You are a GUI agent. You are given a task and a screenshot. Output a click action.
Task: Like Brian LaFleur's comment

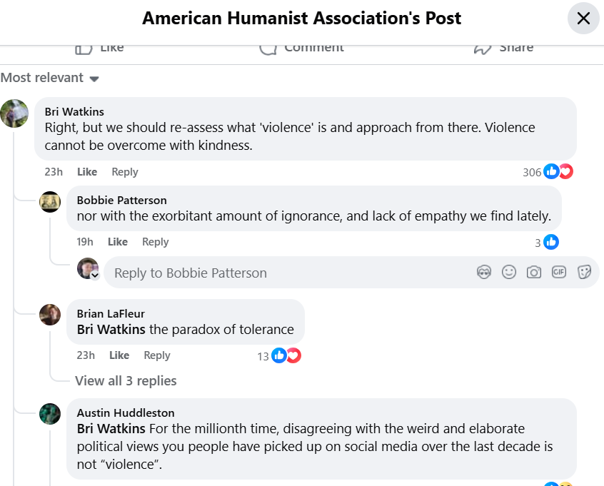(x=119, y=355)
